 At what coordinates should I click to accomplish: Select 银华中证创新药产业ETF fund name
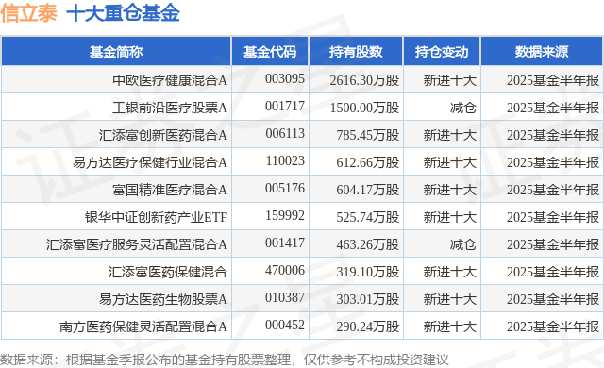157,217
